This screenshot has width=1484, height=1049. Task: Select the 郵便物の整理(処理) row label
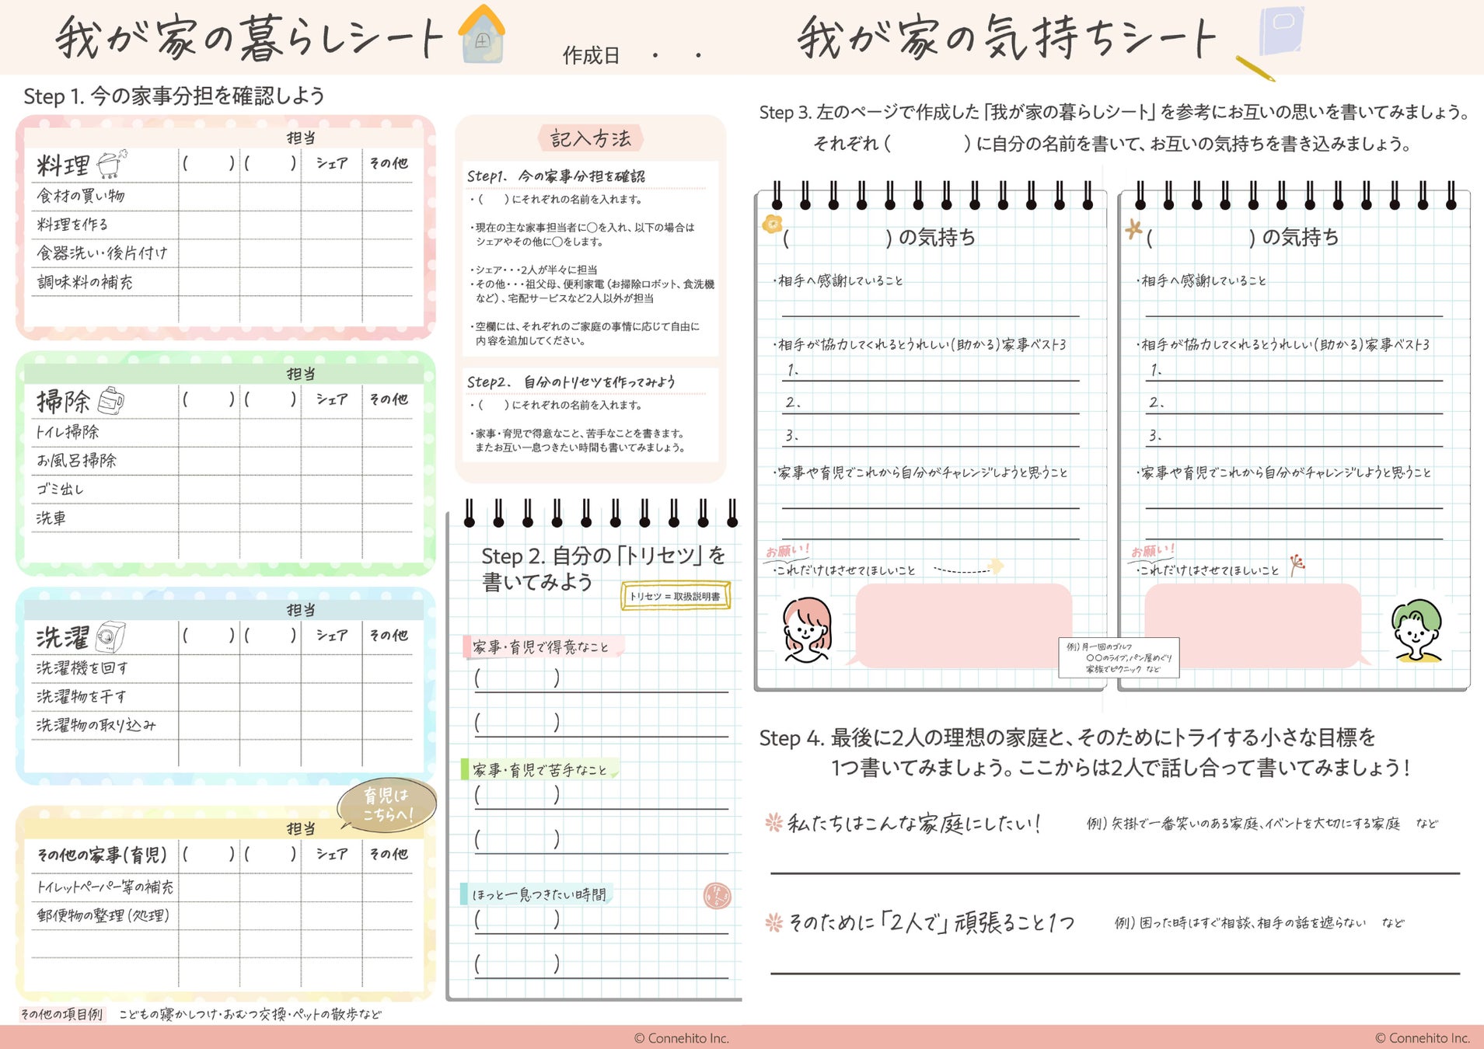click(103, 915)
